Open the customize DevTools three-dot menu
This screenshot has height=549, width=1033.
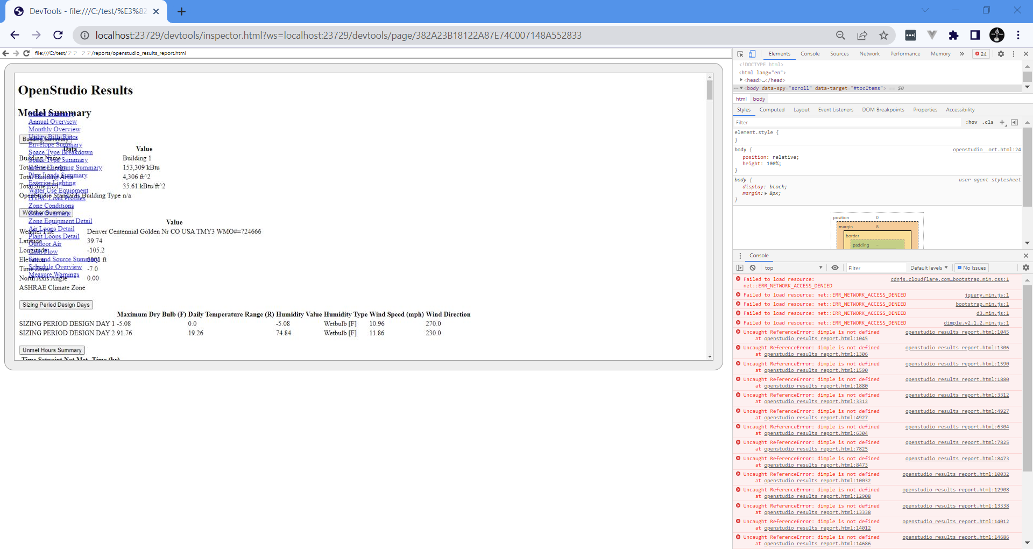(1014, 54)
